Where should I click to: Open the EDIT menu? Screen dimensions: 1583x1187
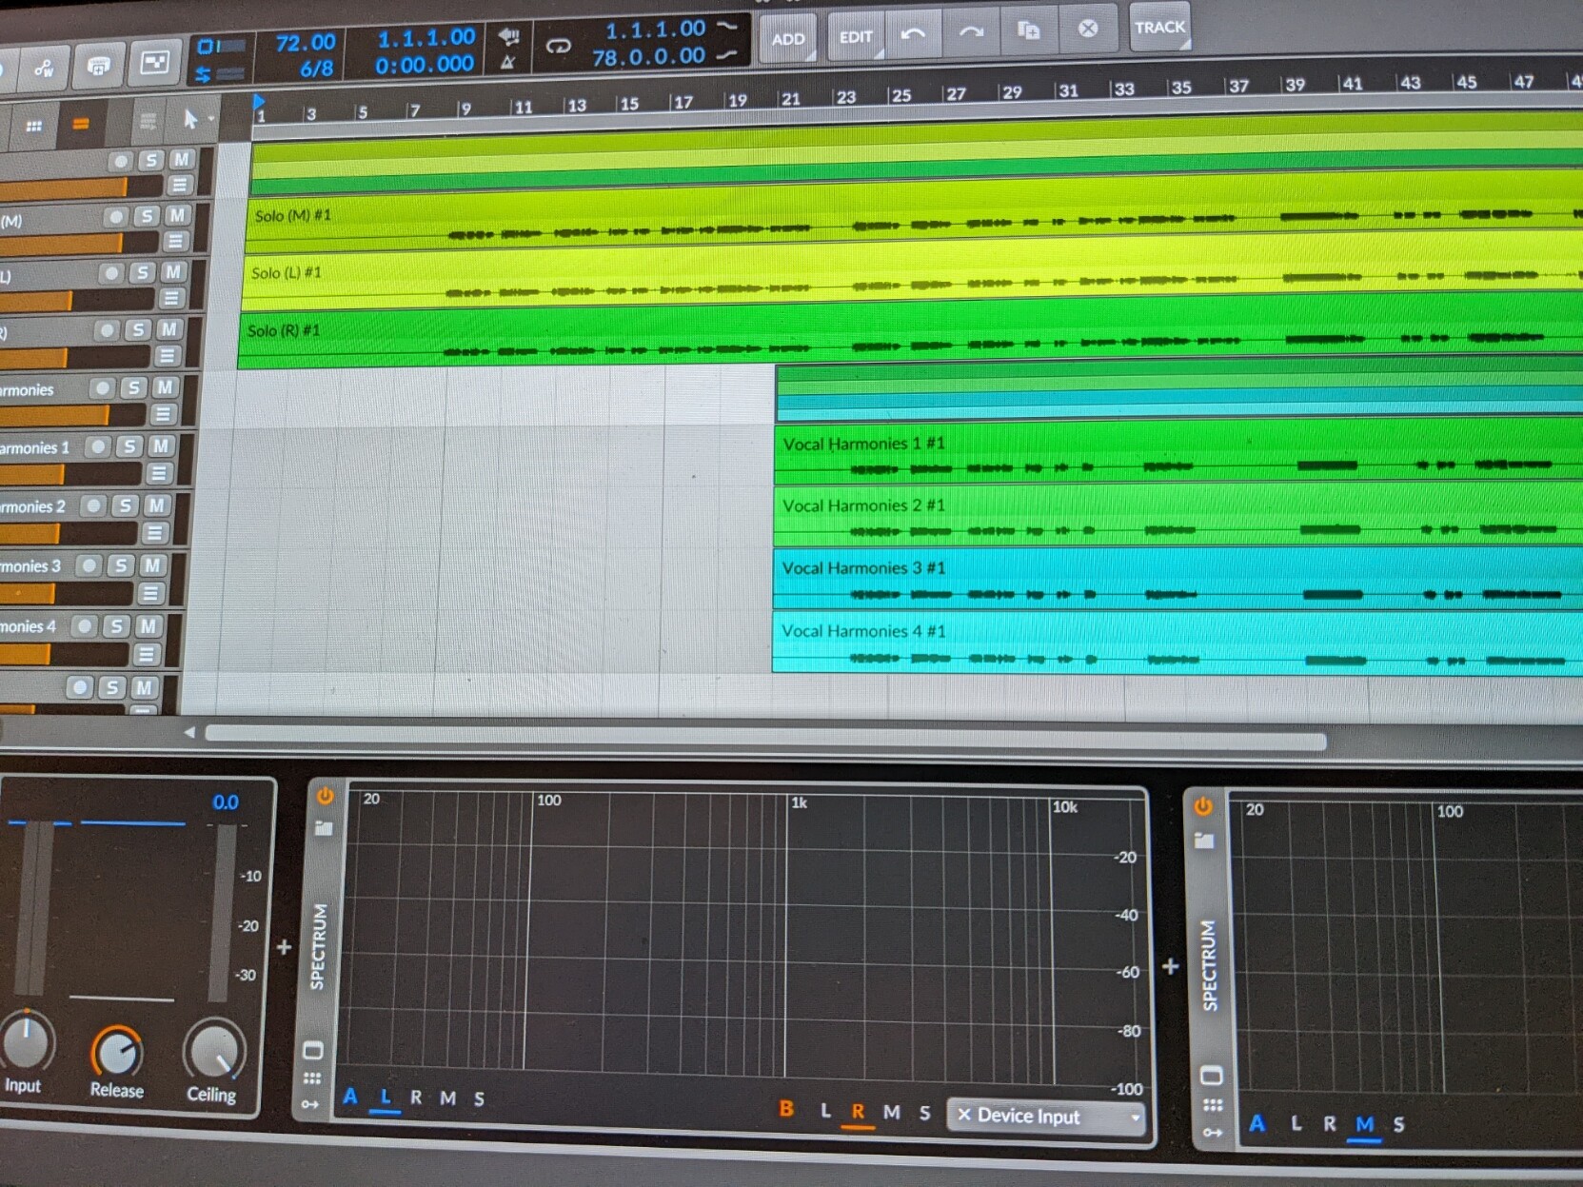[855, 37]
